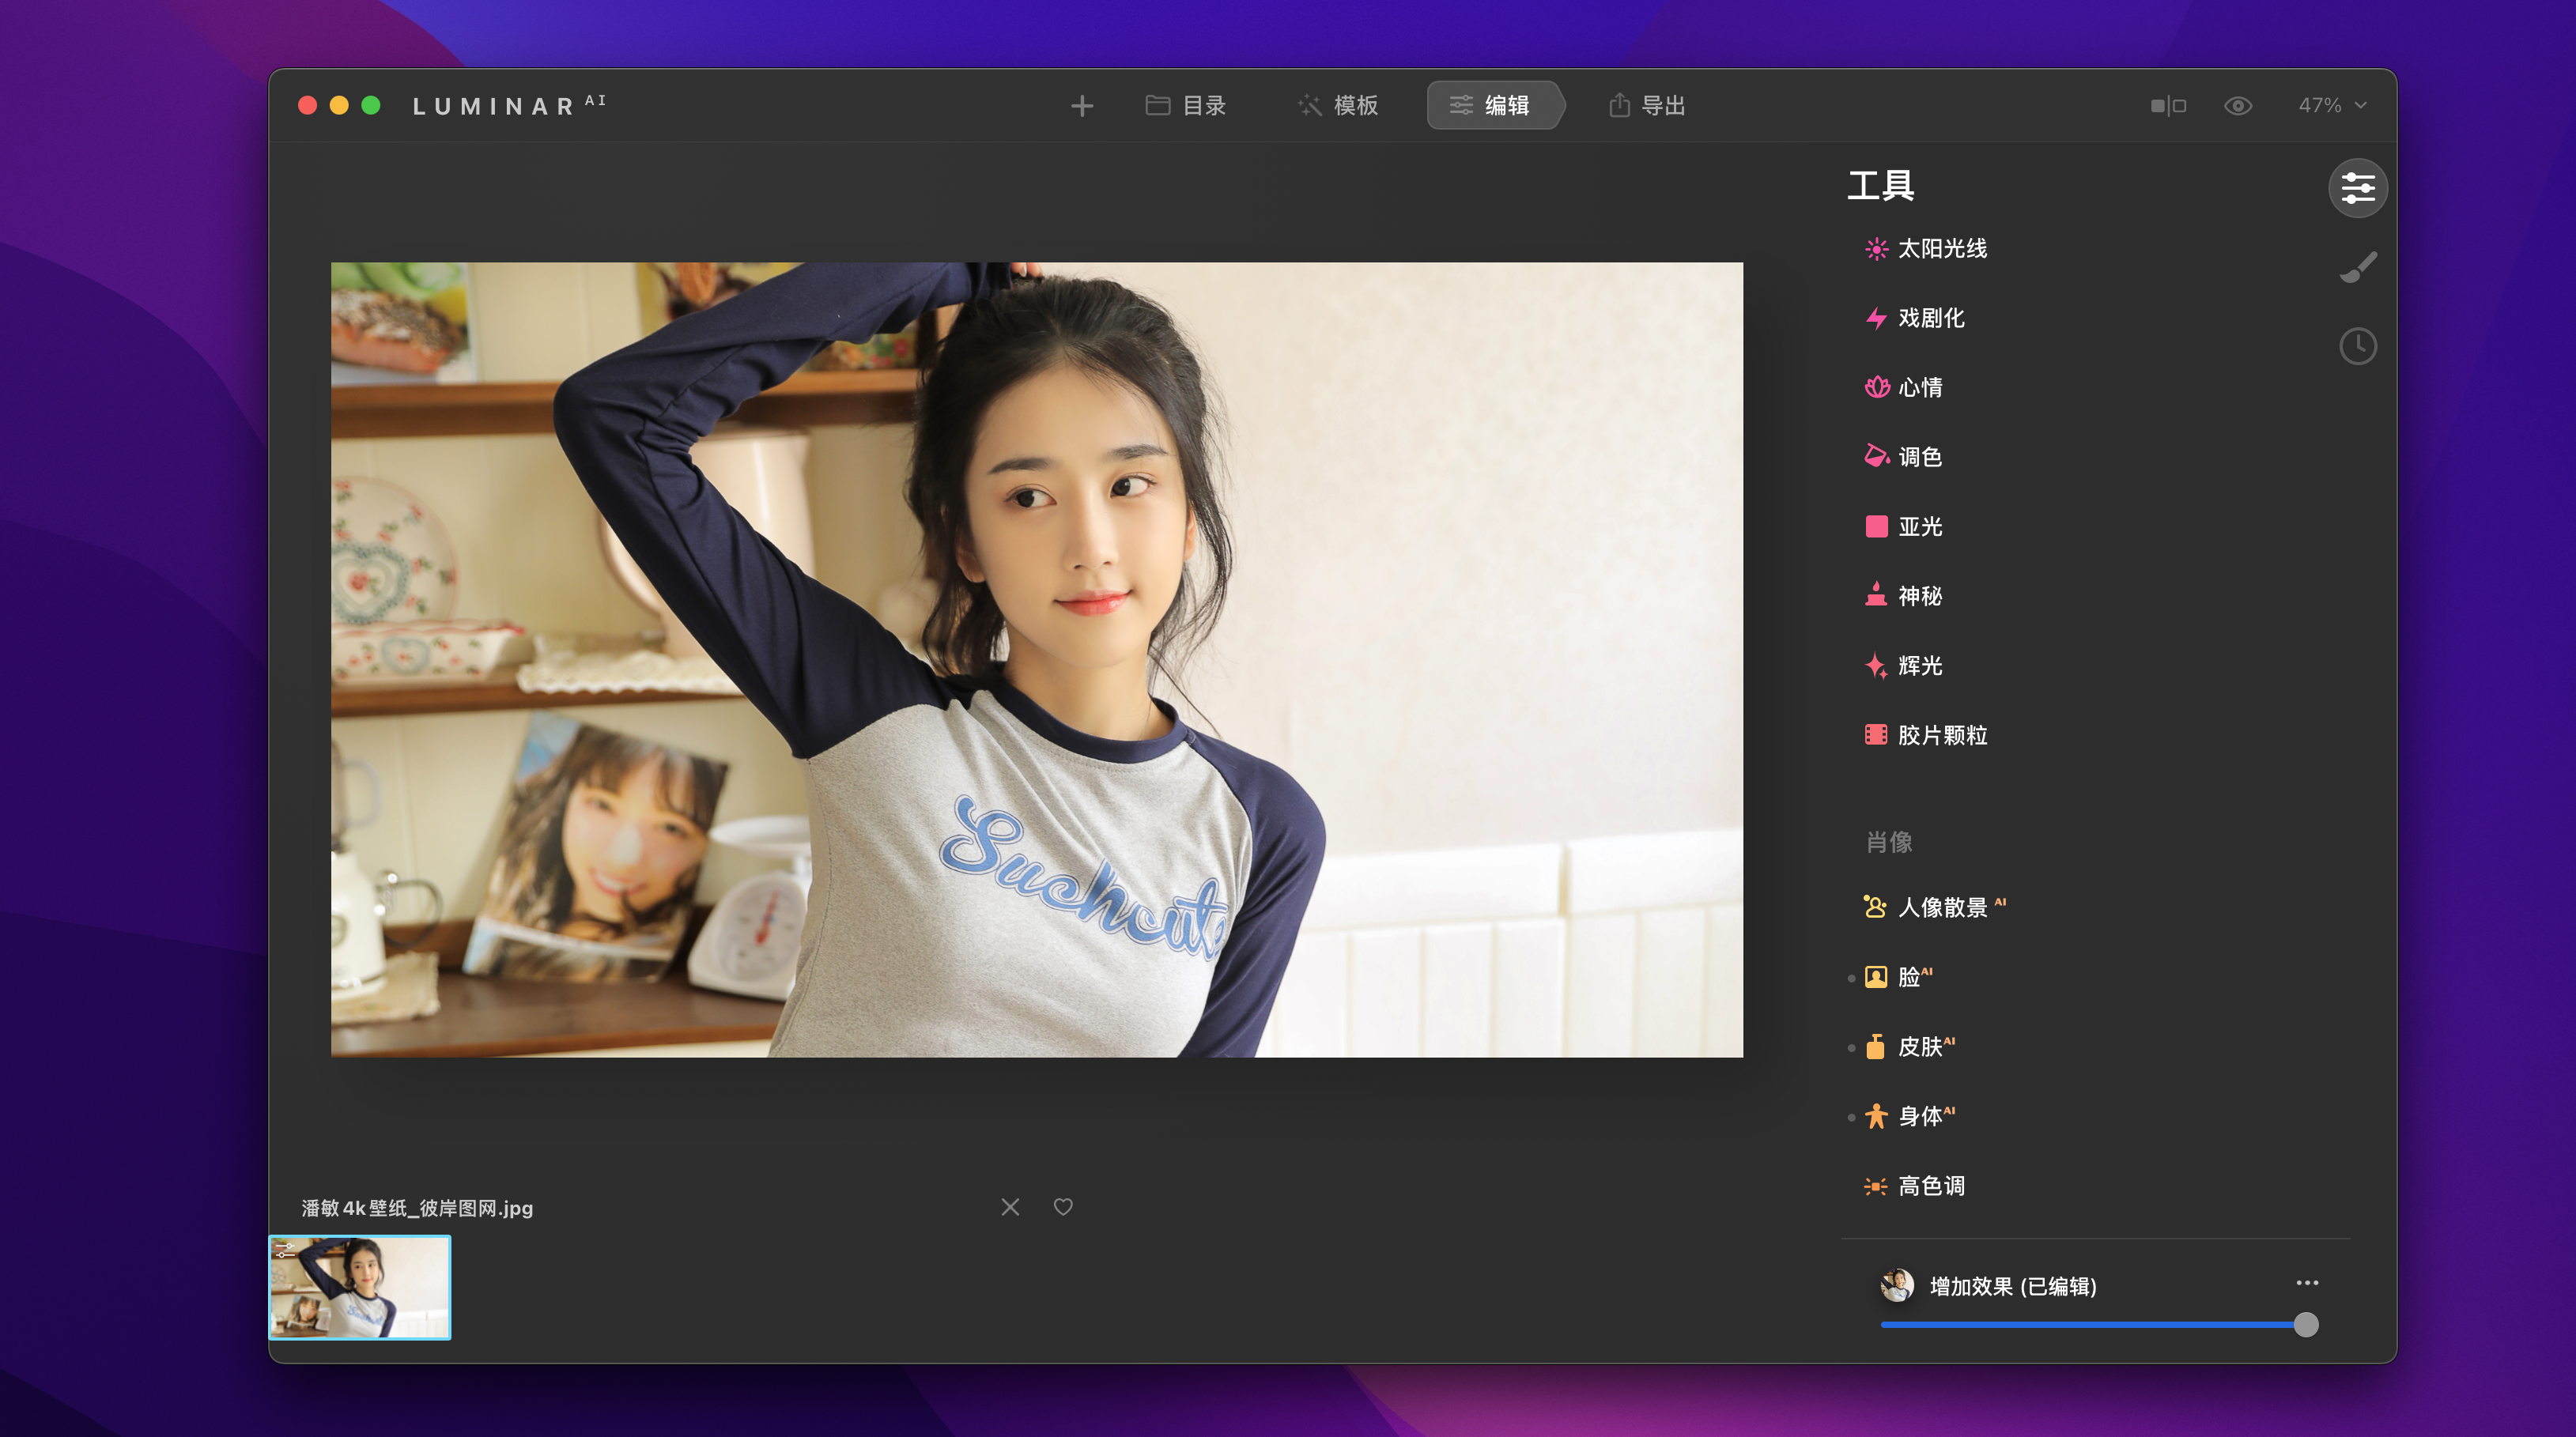Select the filmstrip photo thumbnail
The width and height of the screenshot is (2576, 1437).
point(360,1287)
